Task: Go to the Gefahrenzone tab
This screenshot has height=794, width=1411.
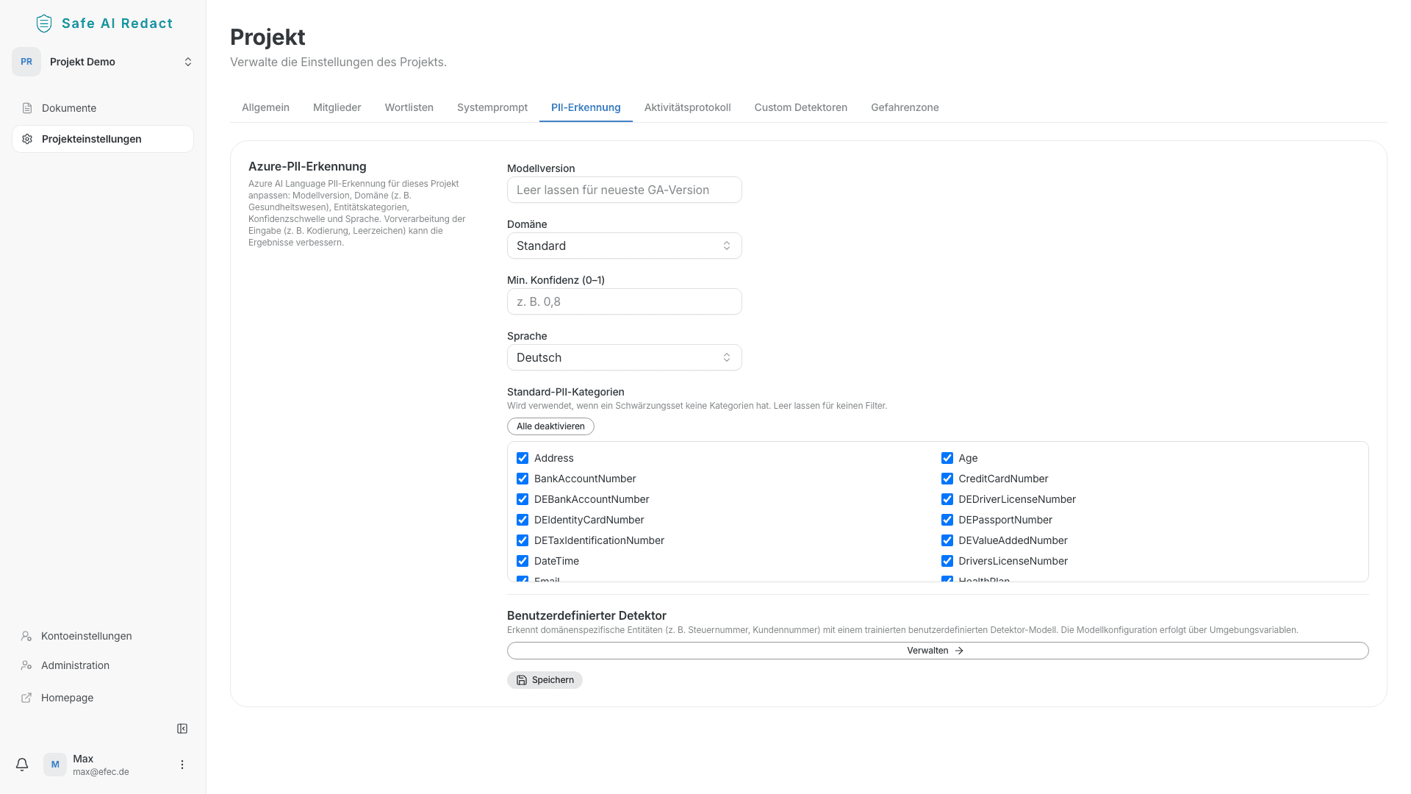Action: point(905,107)
